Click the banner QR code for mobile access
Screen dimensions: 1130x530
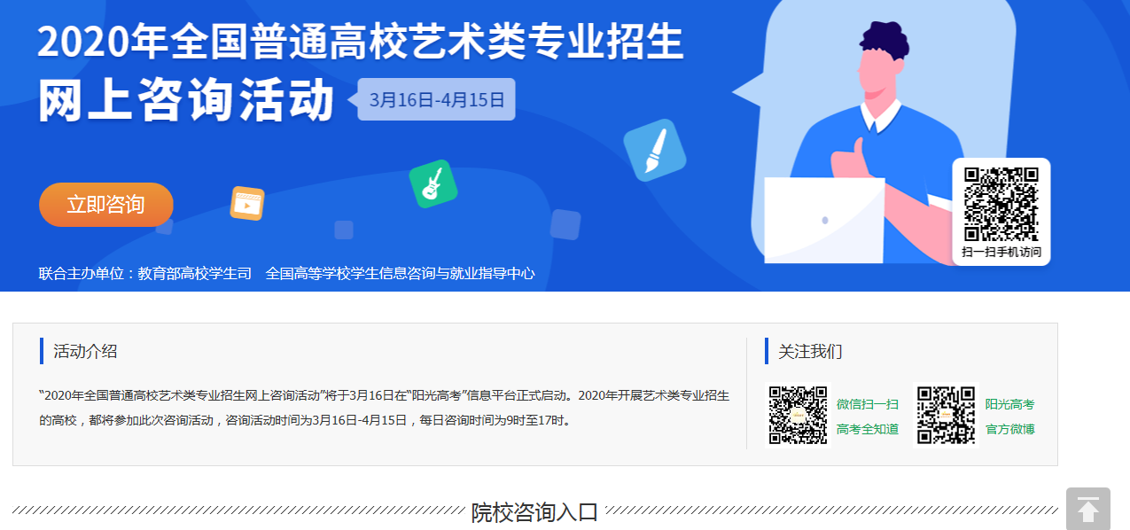pyautogui.click(x=1001, y=204)
